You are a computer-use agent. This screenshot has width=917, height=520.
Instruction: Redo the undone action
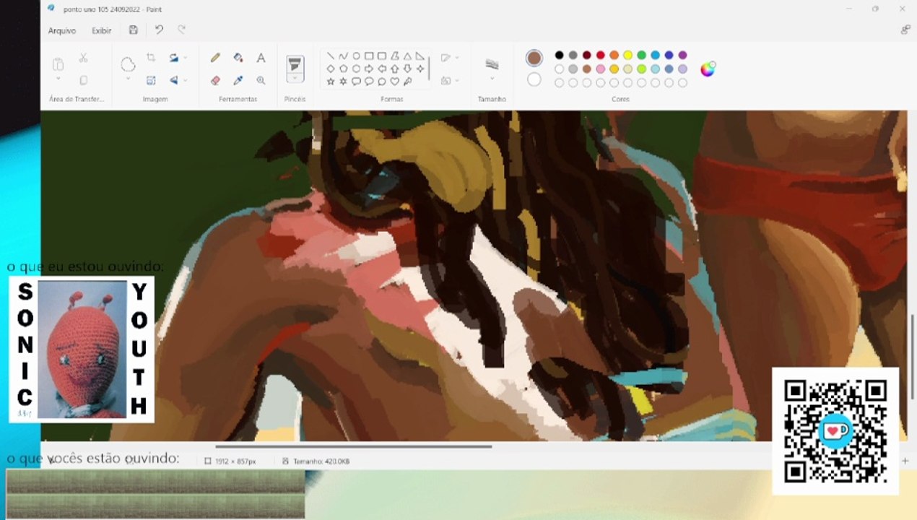click(182, 30)
